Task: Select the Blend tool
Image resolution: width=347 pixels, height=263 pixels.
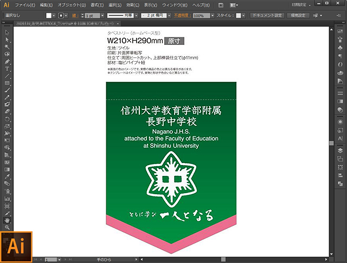Action: [7, 183]
